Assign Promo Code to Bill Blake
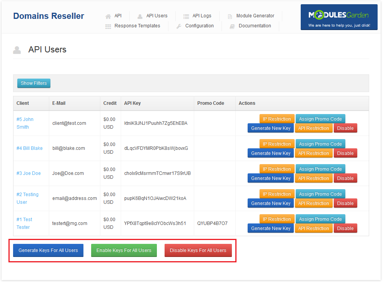383x282 pixels. [320, 144]
